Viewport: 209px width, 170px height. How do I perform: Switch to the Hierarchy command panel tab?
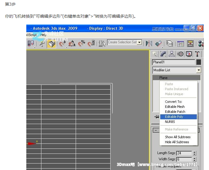(x=172, y=54)
